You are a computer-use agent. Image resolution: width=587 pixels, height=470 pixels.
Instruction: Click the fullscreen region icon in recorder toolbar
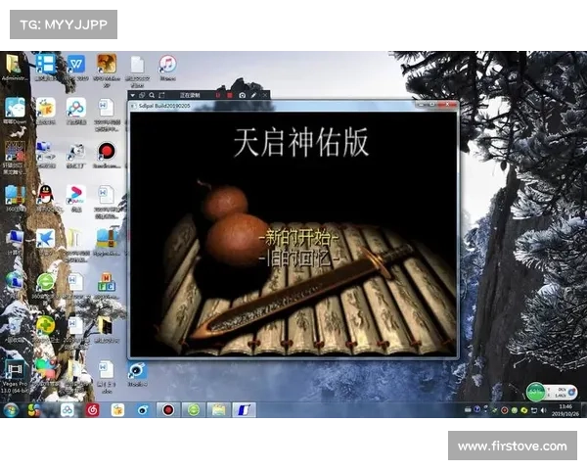[x=161, y=95]
